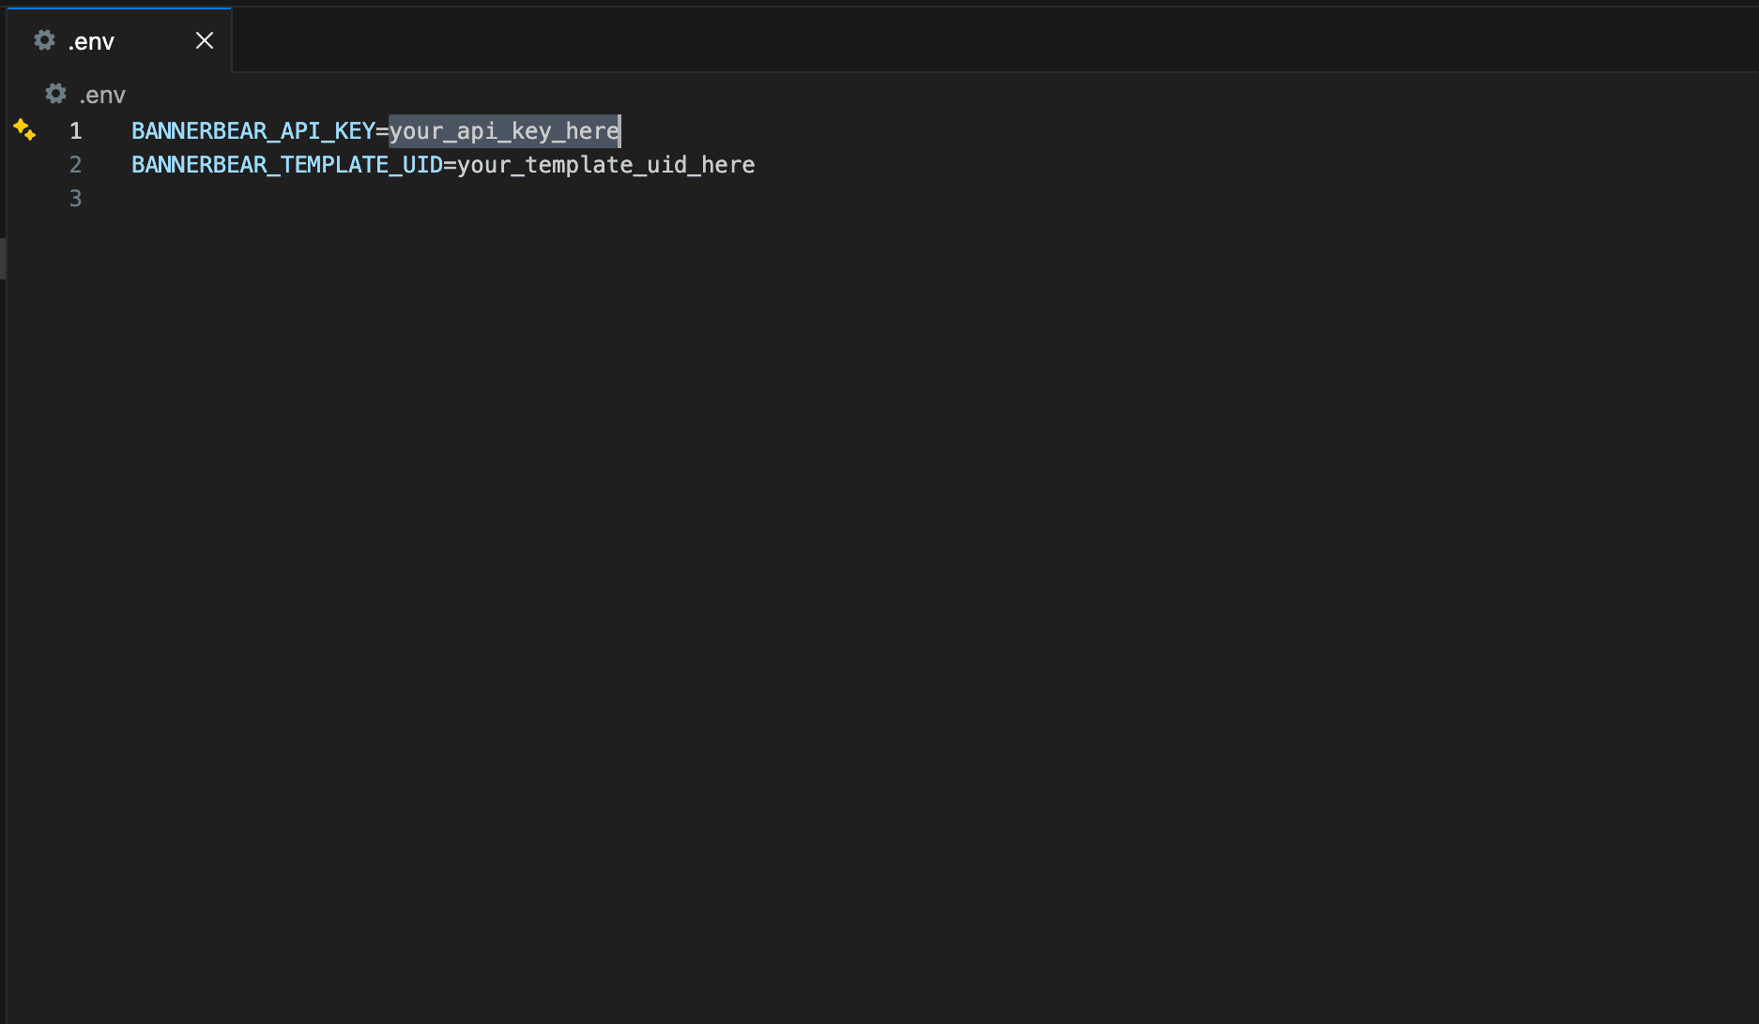This screenshot has height=1024, width=1759.
Task: Click the sidebar resize handle on the left edge
Action: (3, 259)
